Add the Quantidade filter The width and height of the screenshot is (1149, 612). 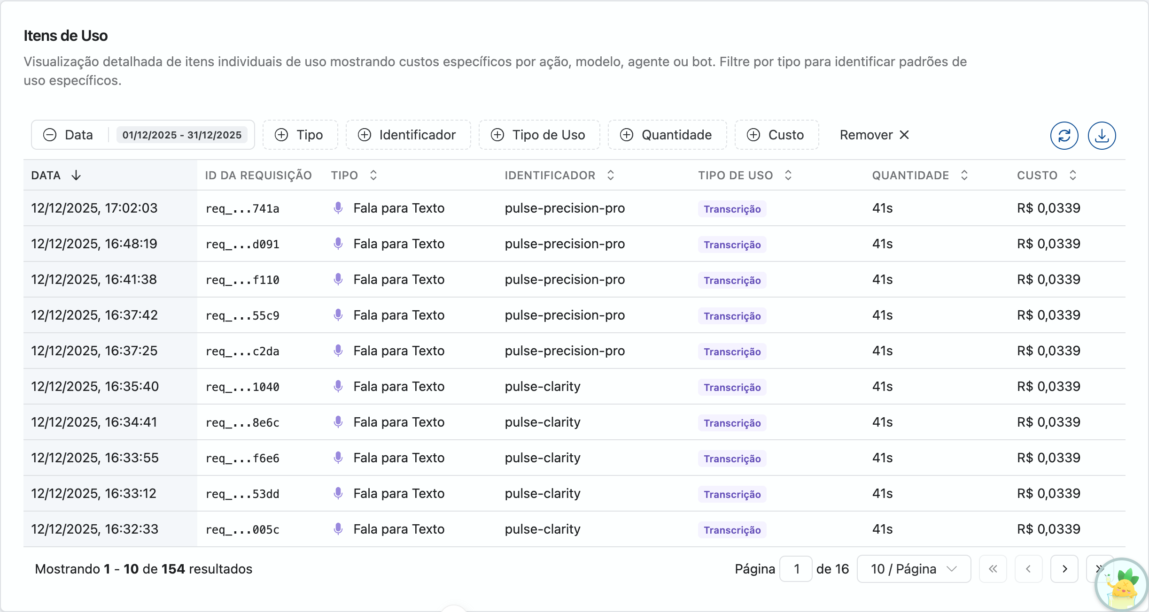click(x=667, y=135)
